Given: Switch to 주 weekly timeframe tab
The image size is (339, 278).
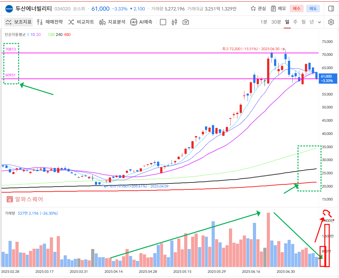Looking at the screenshot, I should pos(295,22).
